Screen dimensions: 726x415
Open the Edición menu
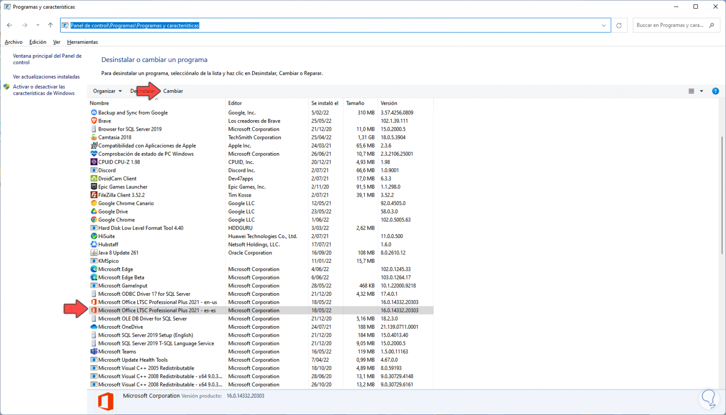pyautogui.click(x=38, y=42)
